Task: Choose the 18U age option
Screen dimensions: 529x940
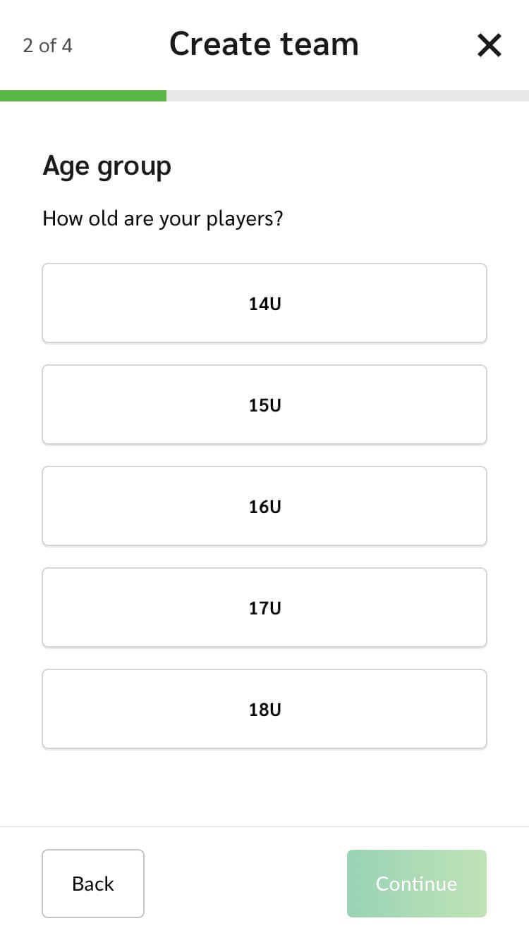Action: [x=264, y=710]
